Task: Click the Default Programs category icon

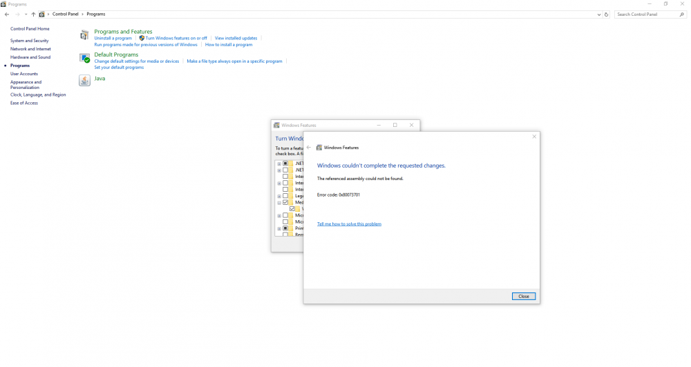Action: [84, 58]
